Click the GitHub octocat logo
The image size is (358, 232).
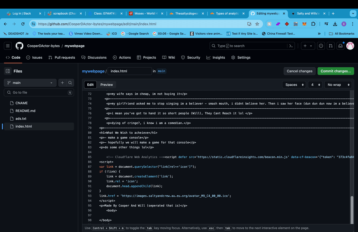click(19, 46)
